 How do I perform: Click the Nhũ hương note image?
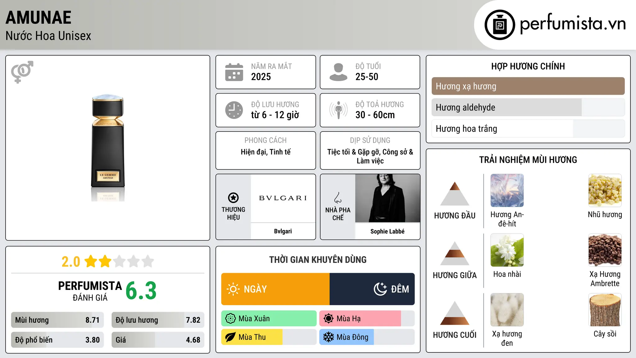pos(605,190)
